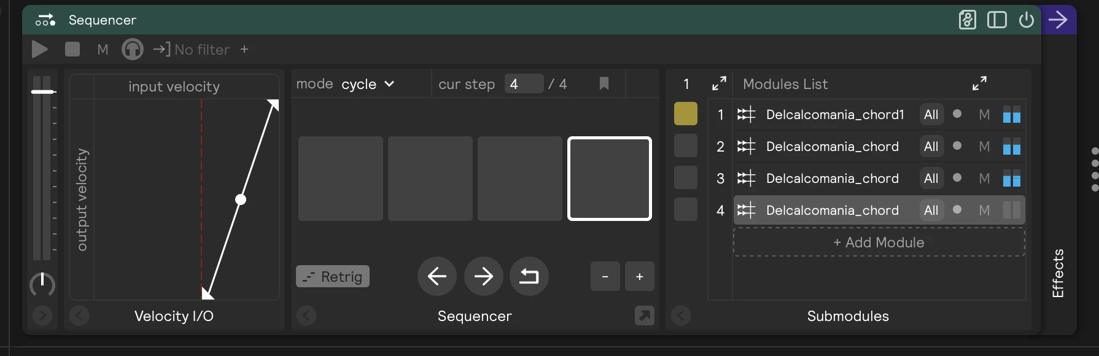Screen dimensions: 1099x356
Task: Add a step with plus button
Action: coord(640,276)
